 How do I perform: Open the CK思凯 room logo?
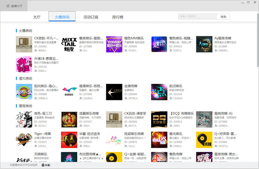point(24,44)
